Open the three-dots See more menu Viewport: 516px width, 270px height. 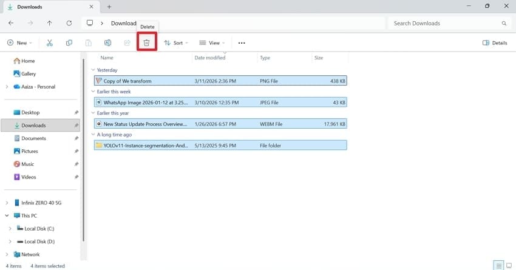242,43
